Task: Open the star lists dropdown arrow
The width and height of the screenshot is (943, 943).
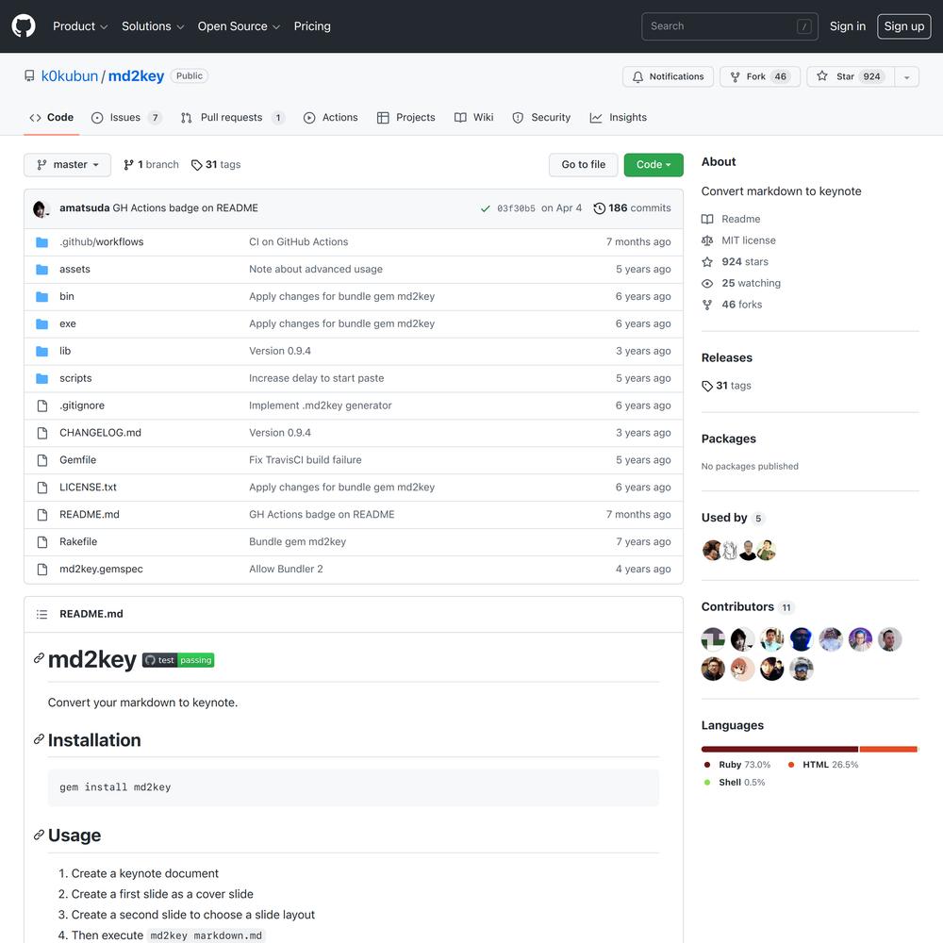Action: pos(906,76)
